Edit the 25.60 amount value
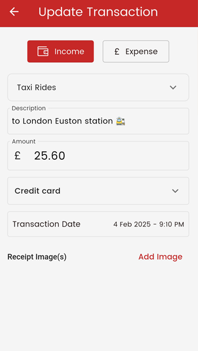This screenshot has width=198, height=351. [49, 156]
